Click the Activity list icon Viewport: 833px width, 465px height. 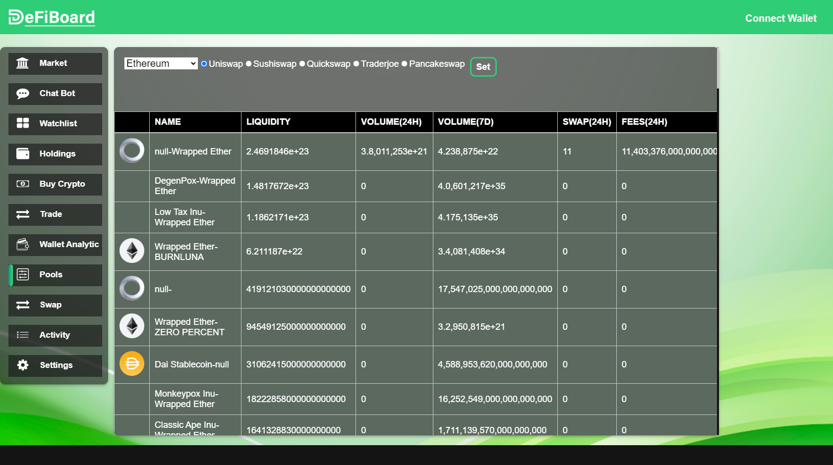(x=23, y=335)
